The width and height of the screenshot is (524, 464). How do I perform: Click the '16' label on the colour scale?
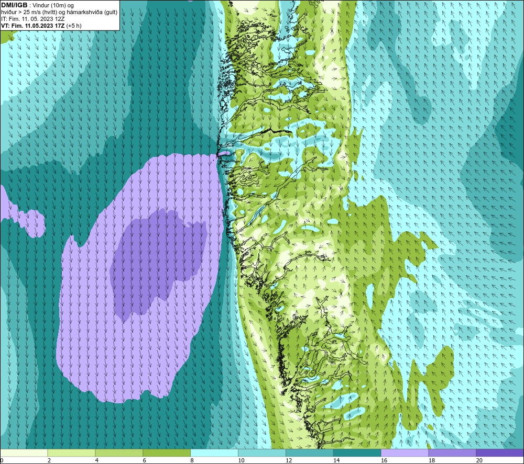pyautogui.click(x=384, y=460)
